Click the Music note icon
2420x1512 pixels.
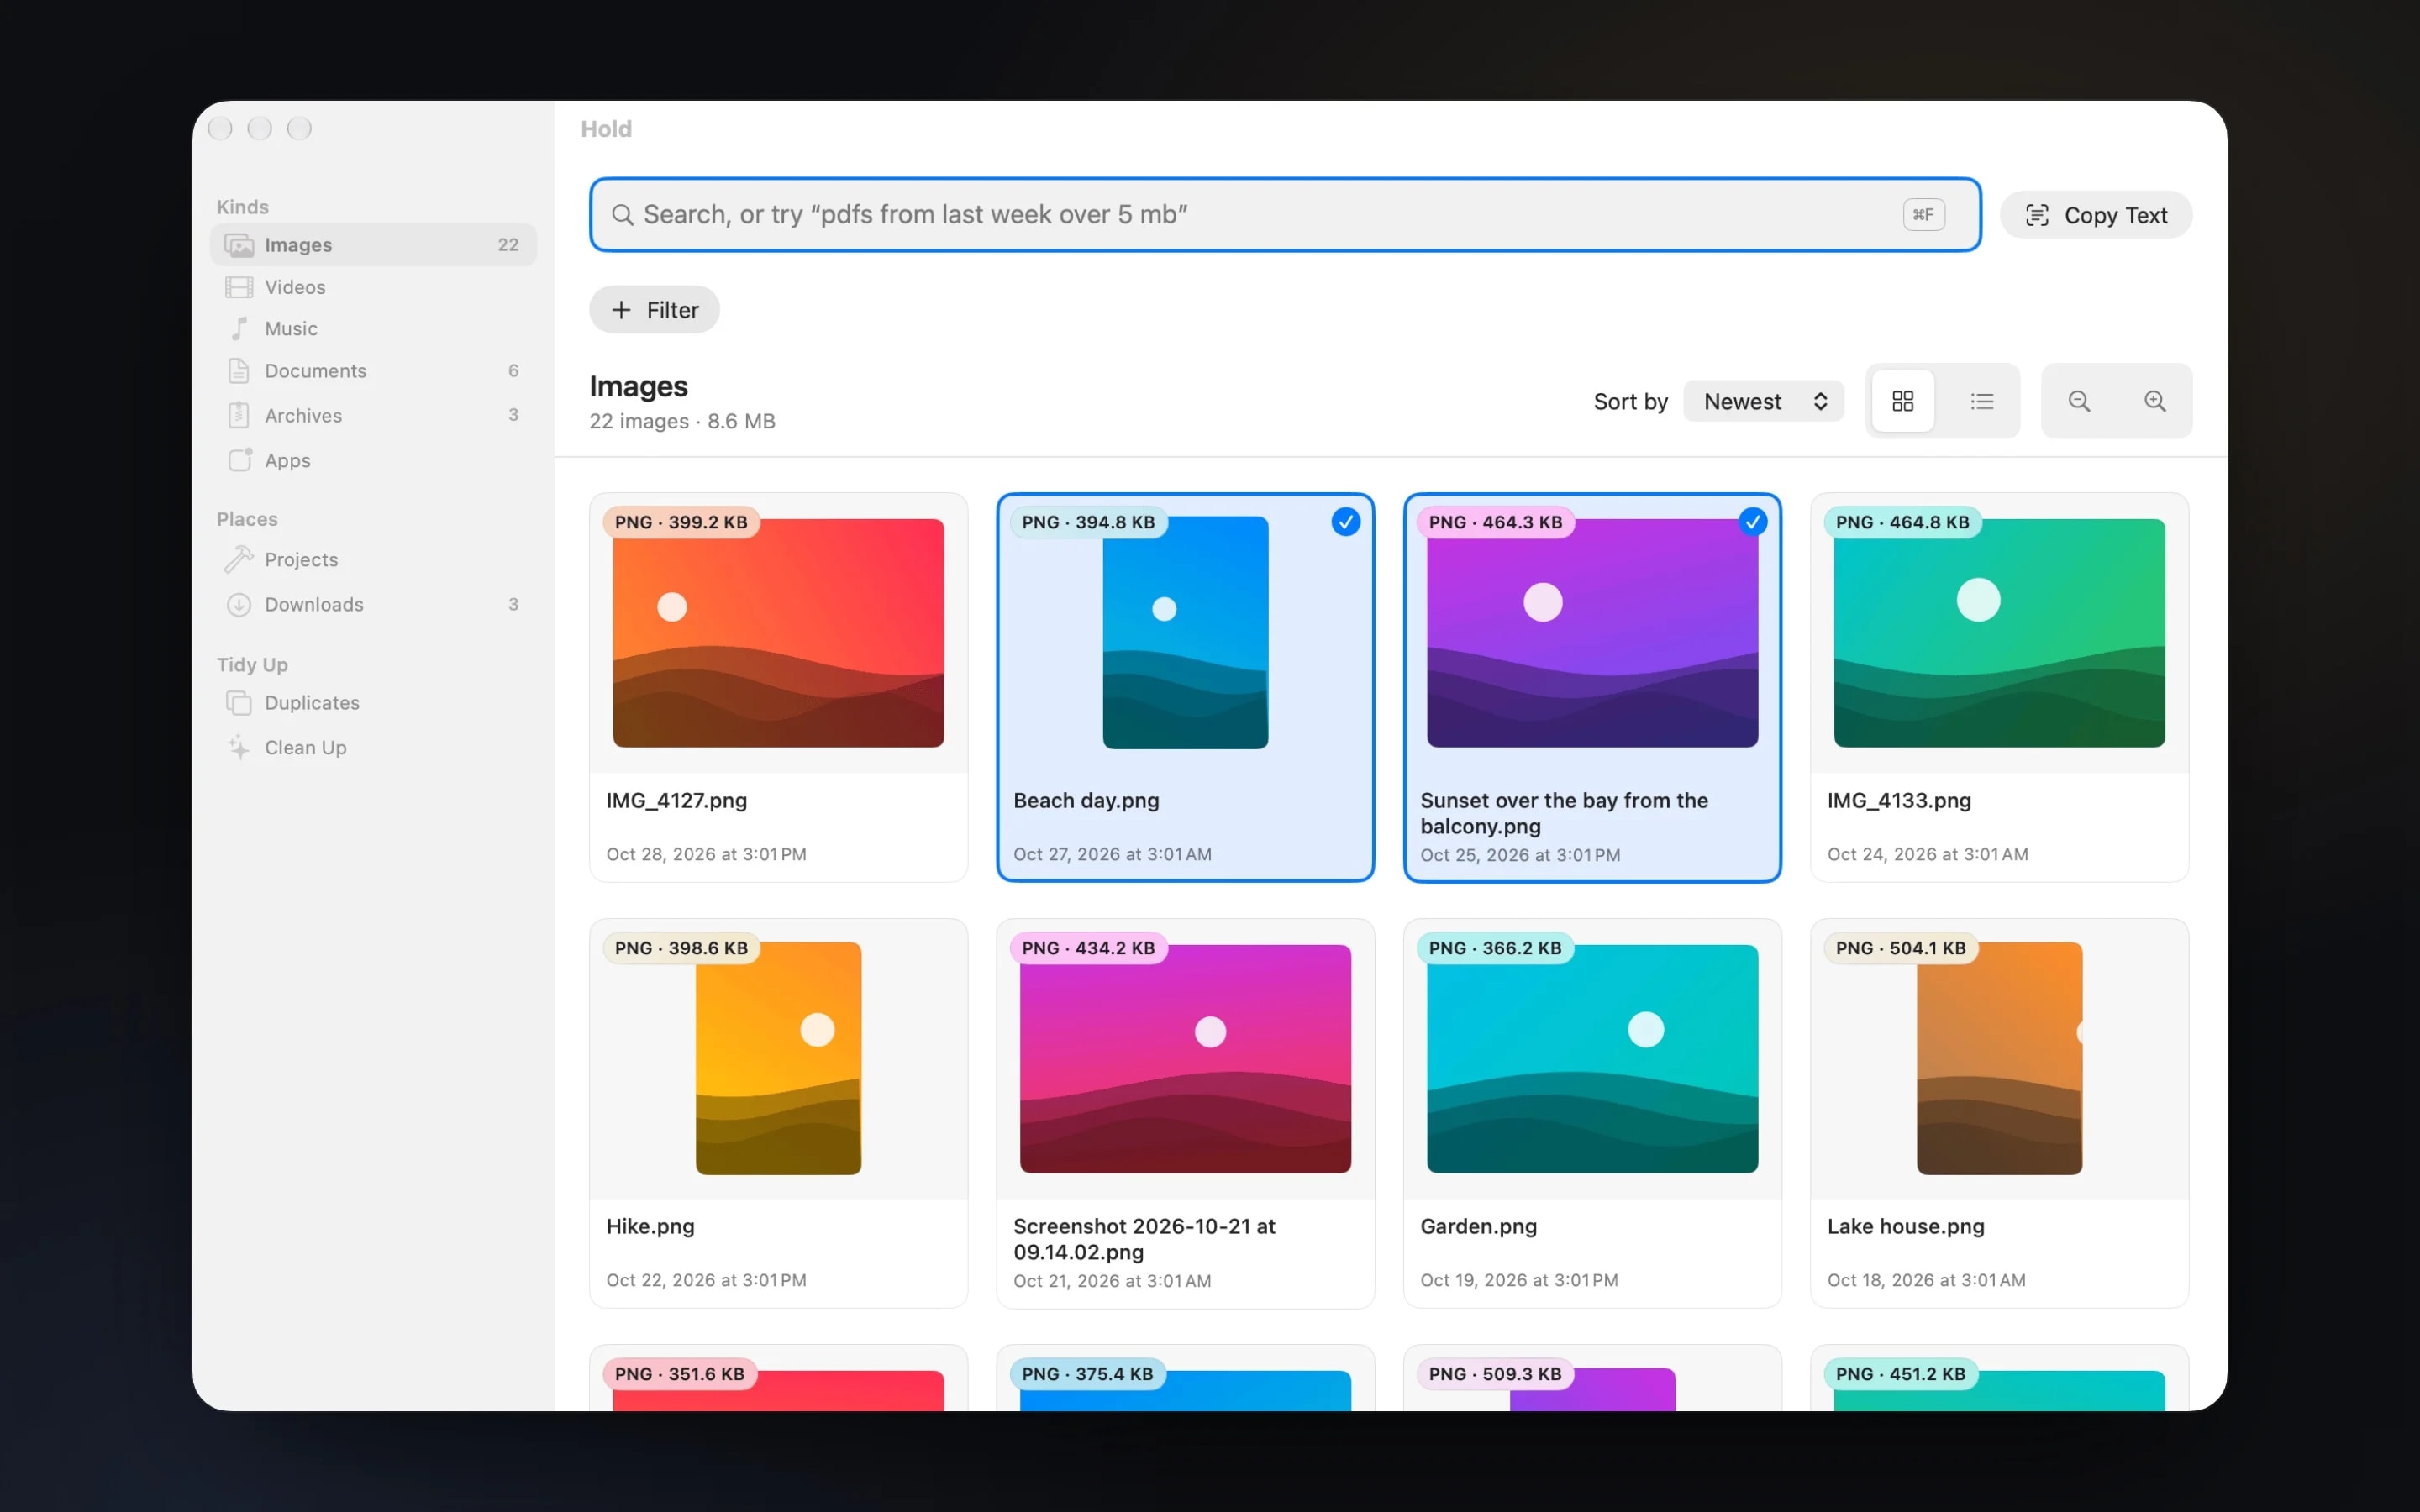[x=239, y=328]
